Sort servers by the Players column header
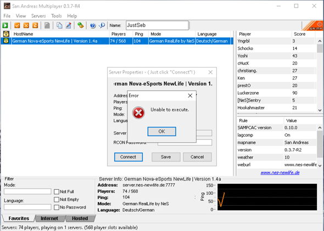 121,34
